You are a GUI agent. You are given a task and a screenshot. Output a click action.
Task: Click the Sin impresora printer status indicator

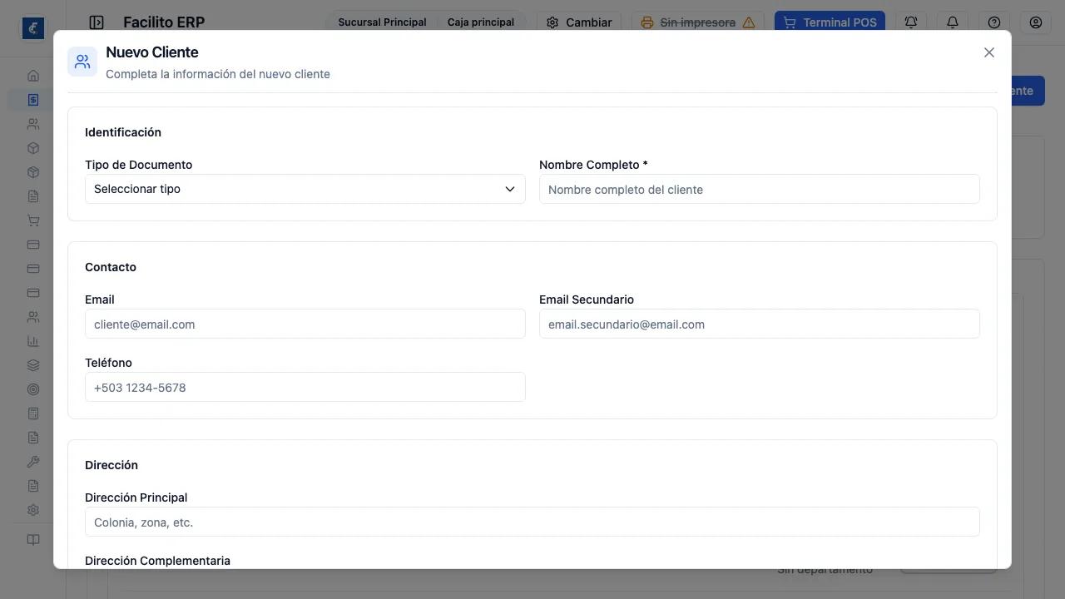[698, 22]
